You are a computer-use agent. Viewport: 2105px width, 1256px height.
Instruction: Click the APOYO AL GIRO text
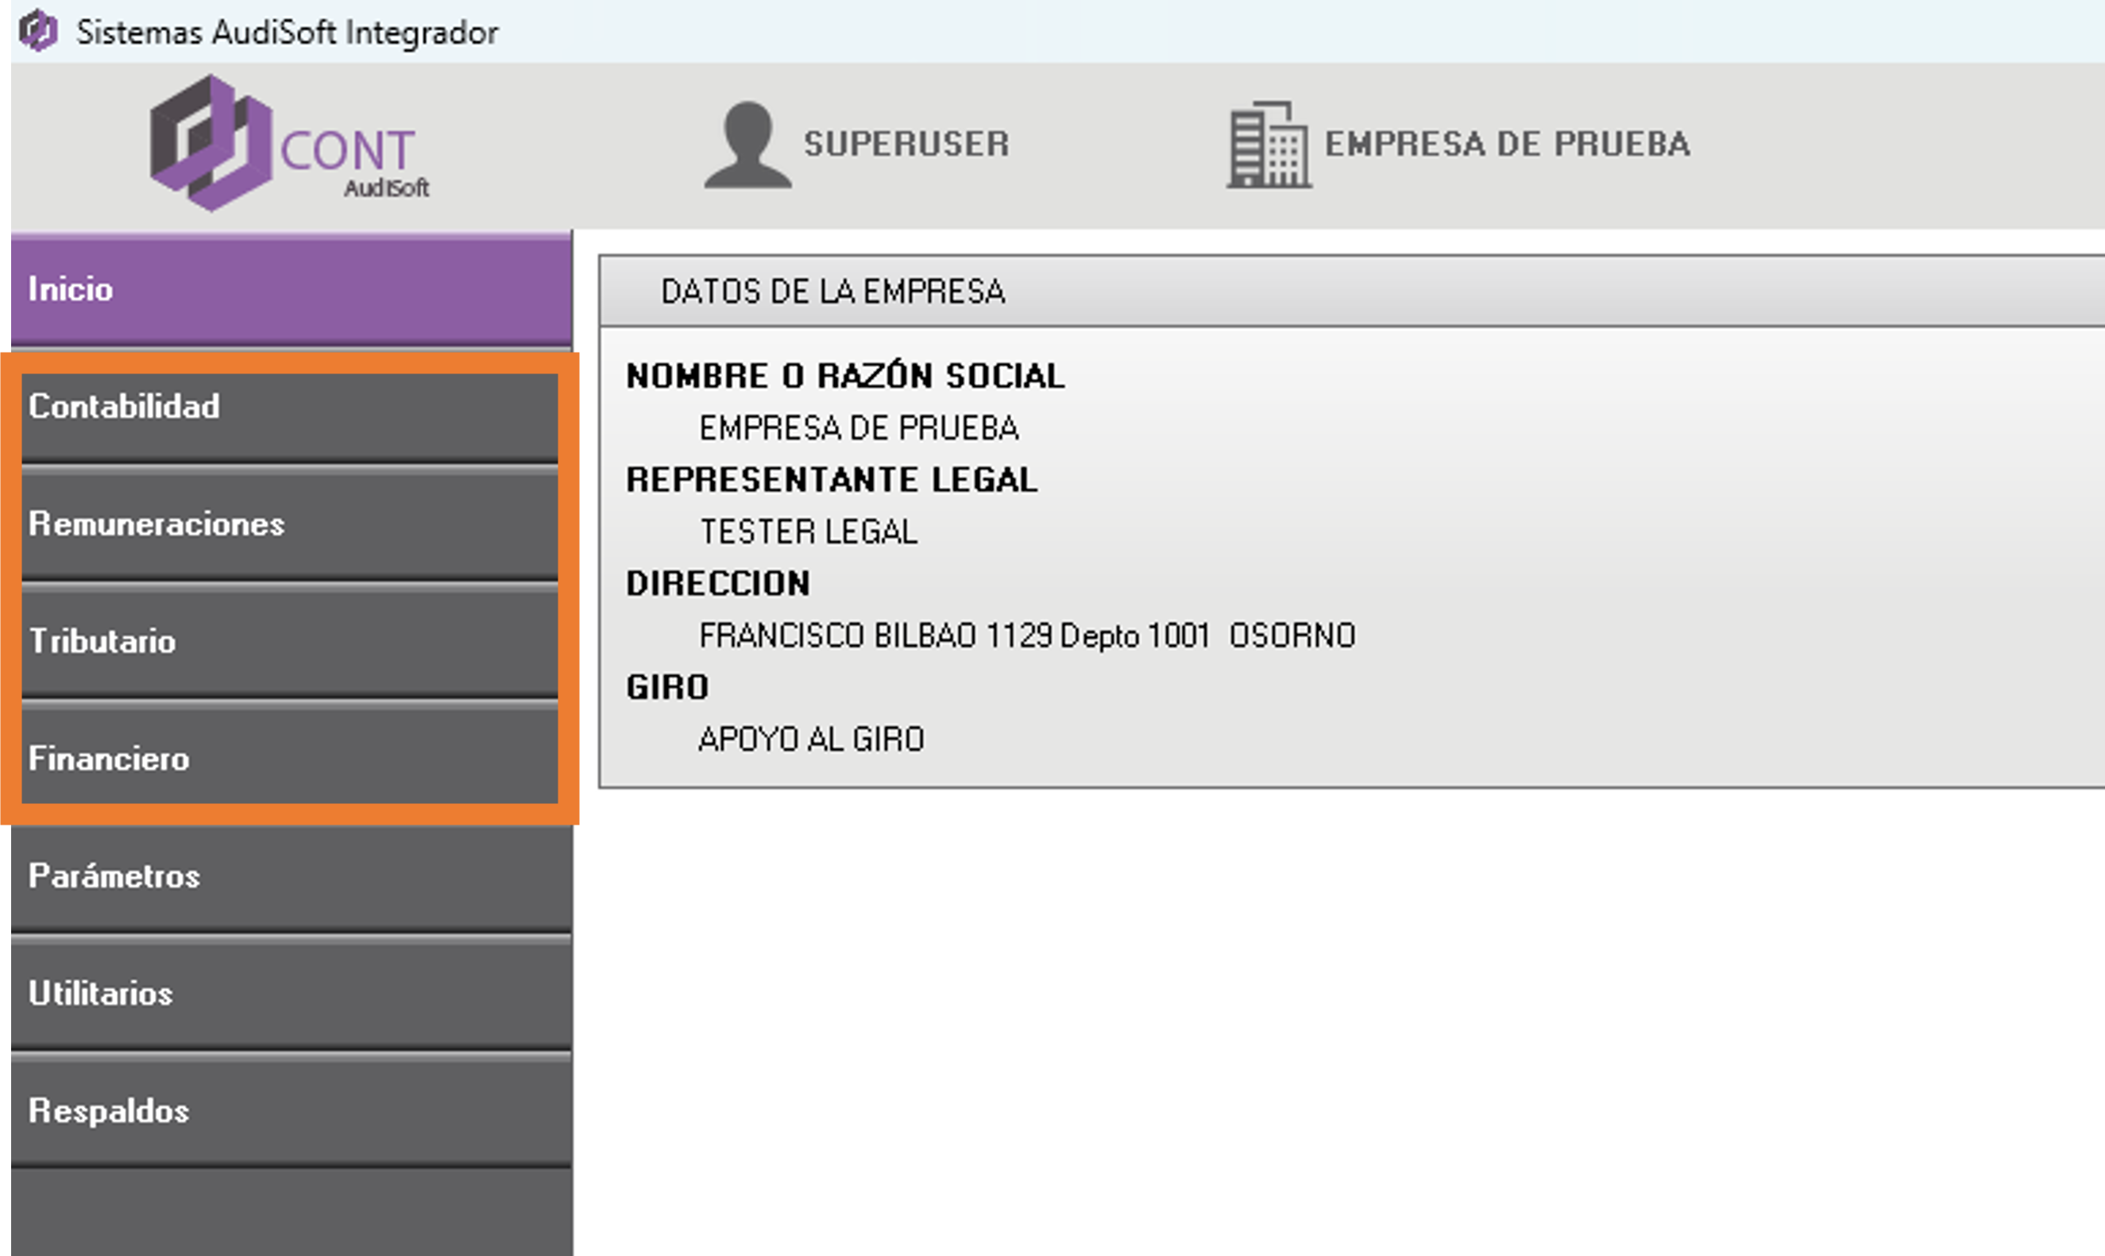click(810, 740)
